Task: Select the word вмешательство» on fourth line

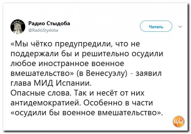Action: pyautogui.click(x=42, y=74)
